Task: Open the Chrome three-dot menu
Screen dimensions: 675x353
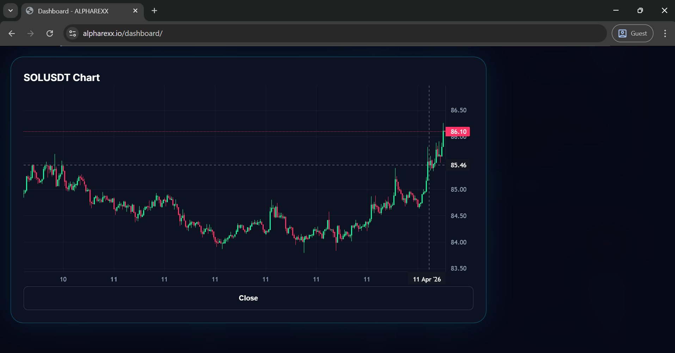Action: coord(665,33)
